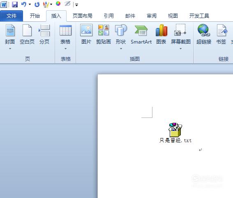Click the 形状 shapes icon
The width and height of the screenshot is (233, 198).
click(x=121, y=30)
